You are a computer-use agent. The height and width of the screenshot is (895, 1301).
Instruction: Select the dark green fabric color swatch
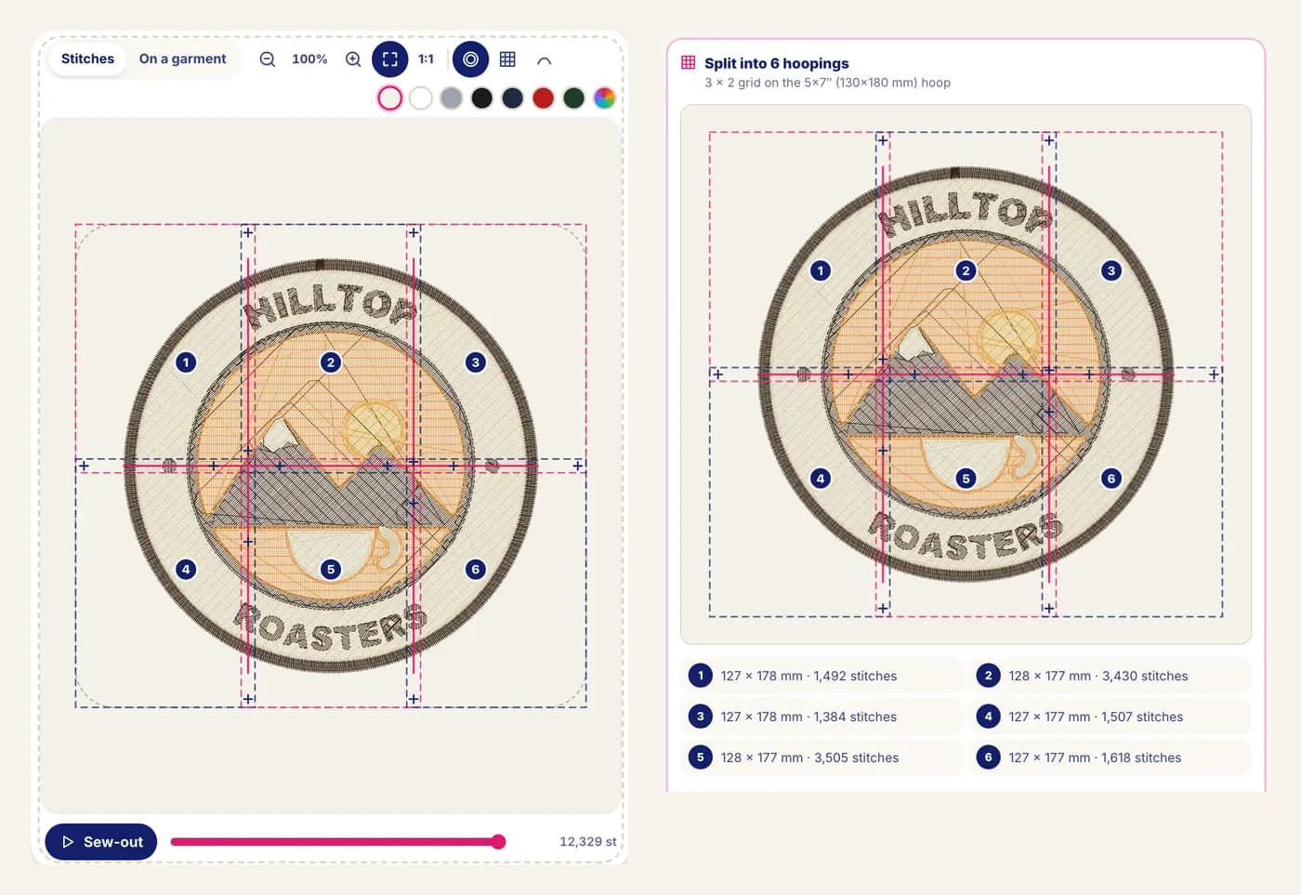574,98
